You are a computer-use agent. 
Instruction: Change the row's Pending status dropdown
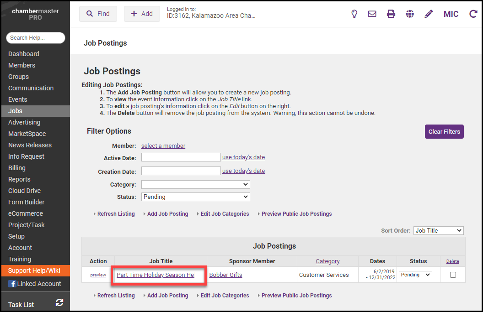415,275
